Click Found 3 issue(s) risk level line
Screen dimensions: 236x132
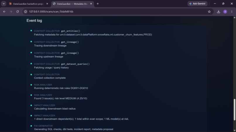[61, 98]
